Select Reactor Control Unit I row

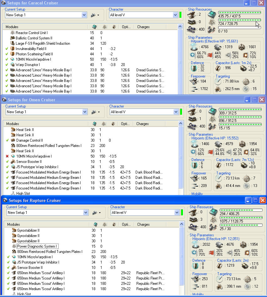(x=91, y=33)
